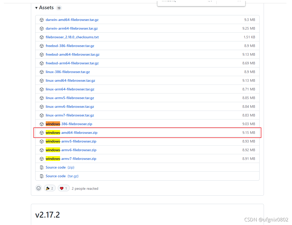Click the package icon beside linux-386-filebrowser.tar.gz
Image resolution: width=292 pixels, height=225 pixels.
(42, 72)
